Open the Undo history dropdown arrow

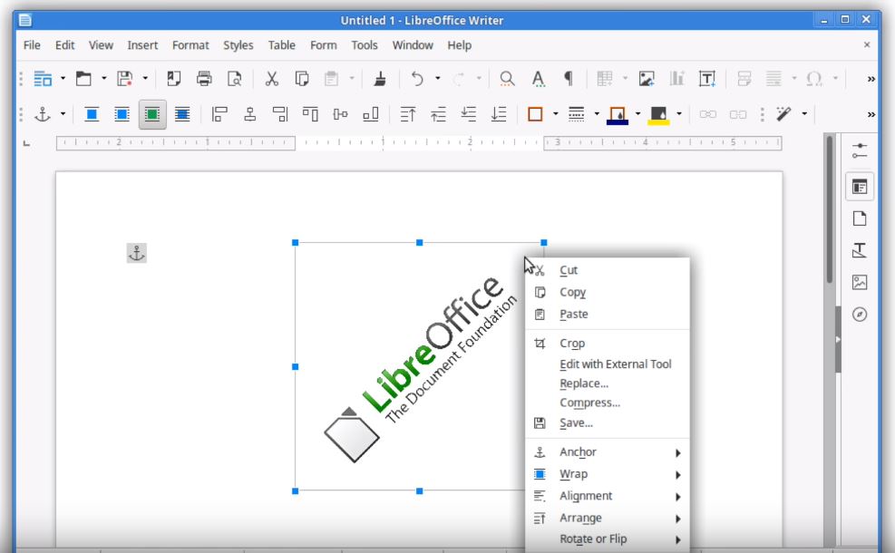pos(438,78)
